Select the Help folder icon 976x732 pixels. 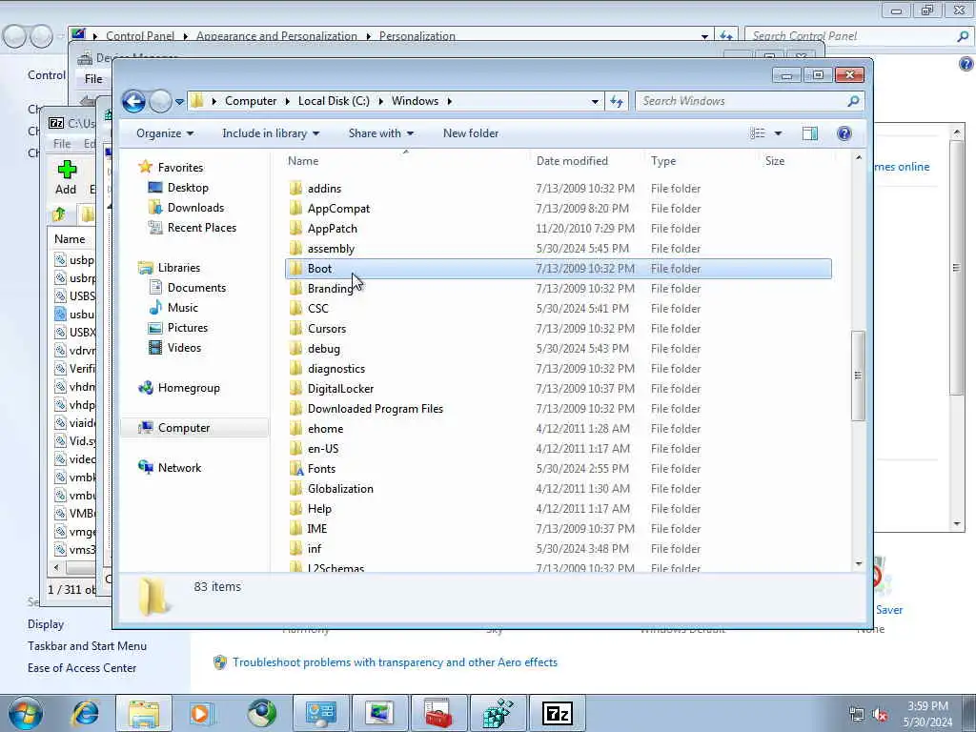(295, 509)
